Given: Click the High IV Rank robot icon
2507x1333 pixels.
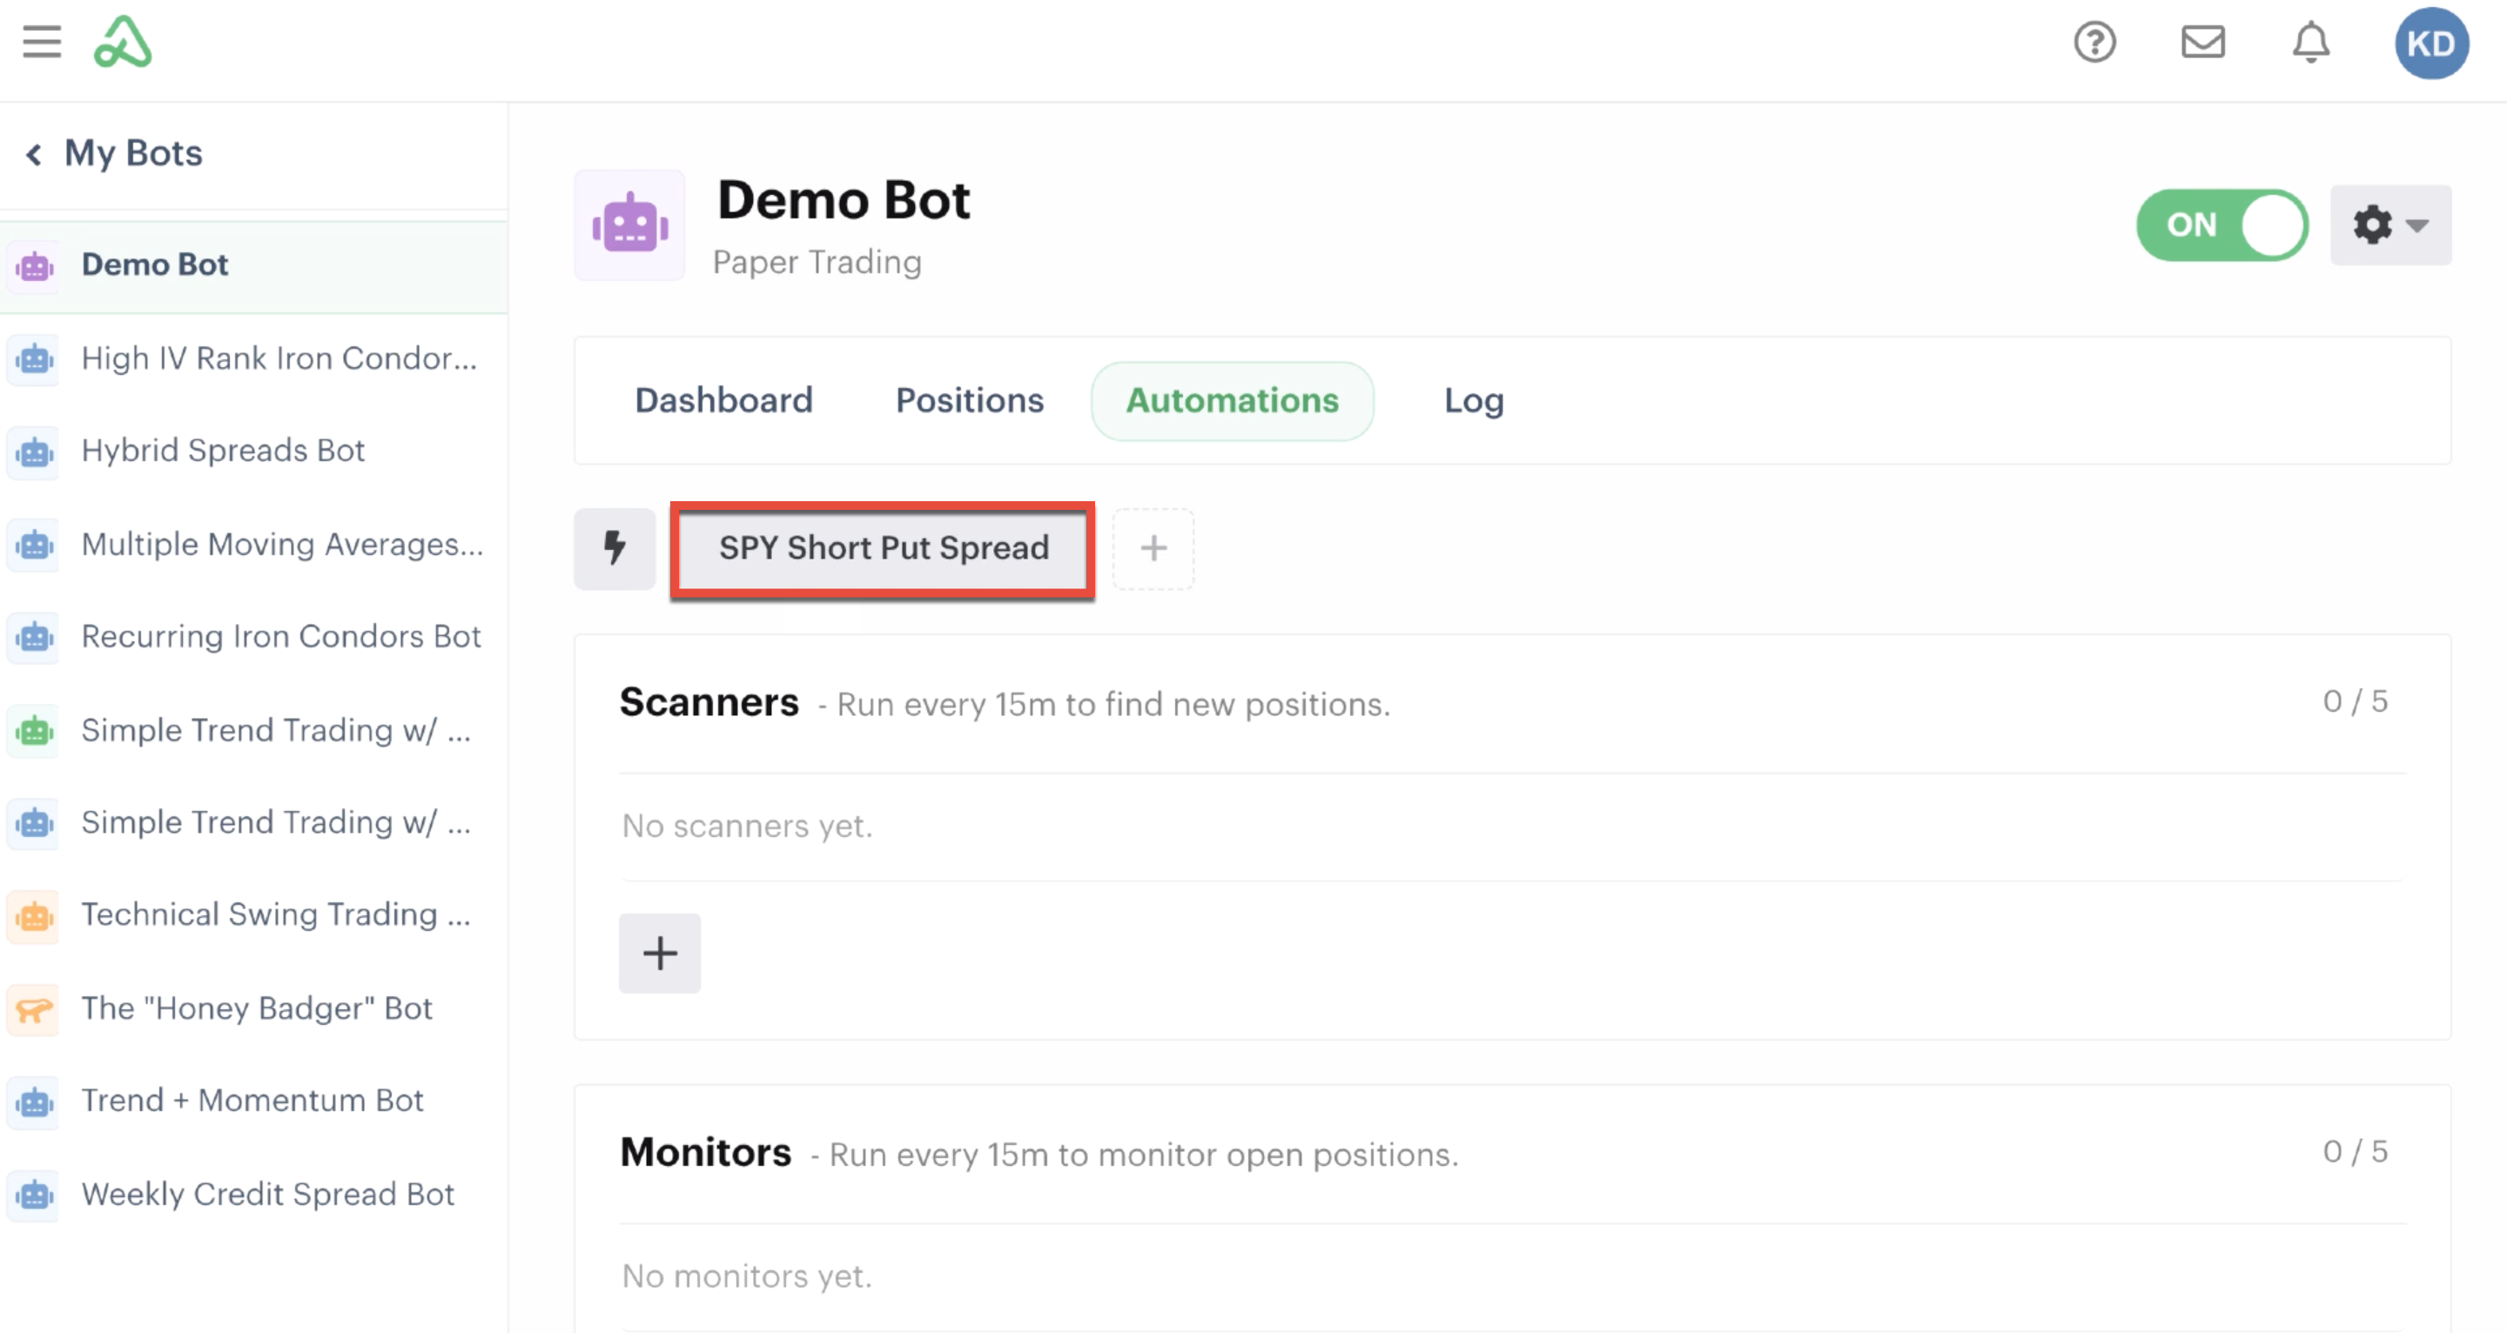Looking at the screenshot, I should click(x=34, y=359).
